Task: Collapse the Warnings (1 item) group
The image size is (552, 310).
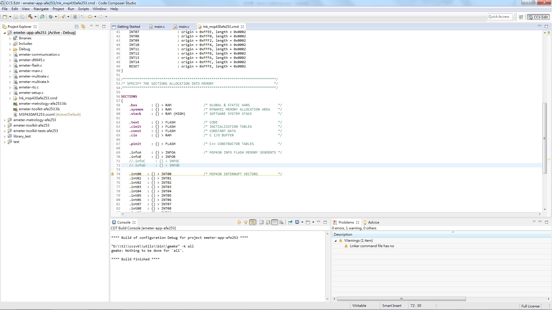Action: [x=336, y=241]
